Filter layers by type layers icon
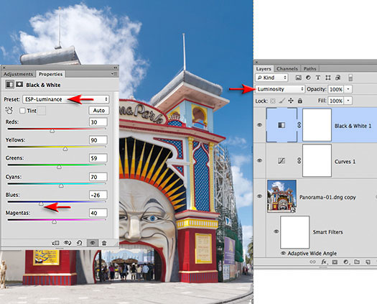Viewport: 377px width, 304px height. (318, 78)
